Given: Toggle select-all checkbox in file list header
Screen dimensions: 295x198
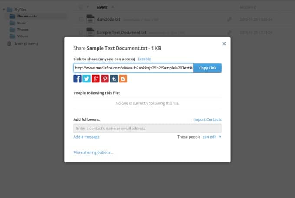Looking at the screenshot, I should pyautogui.click(x=81, y=7).
